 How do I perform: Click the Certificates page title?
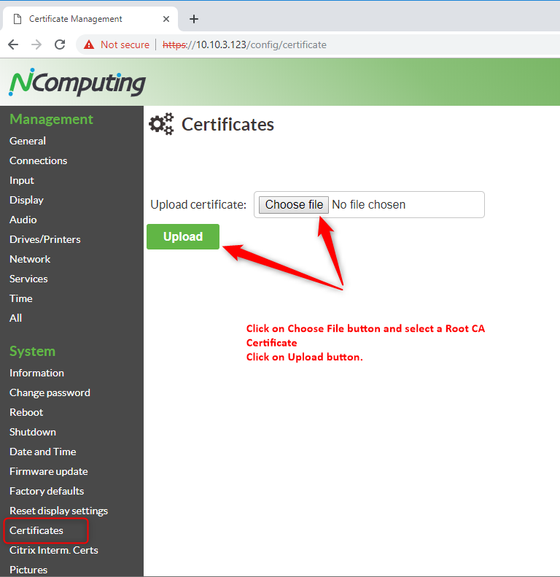pyautogui.click(x=227, y=125)
